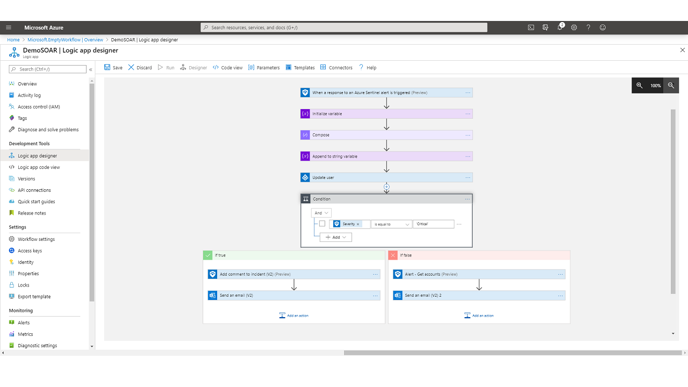Viewport: 688px width, 387px height.
Task: Click the plus insert-step icon above Condition
Action: pyautogui.click(x=386, y=187)
